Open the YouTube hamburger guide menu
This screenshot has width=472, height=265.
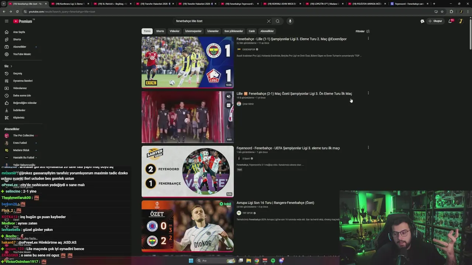click(6, 21)
